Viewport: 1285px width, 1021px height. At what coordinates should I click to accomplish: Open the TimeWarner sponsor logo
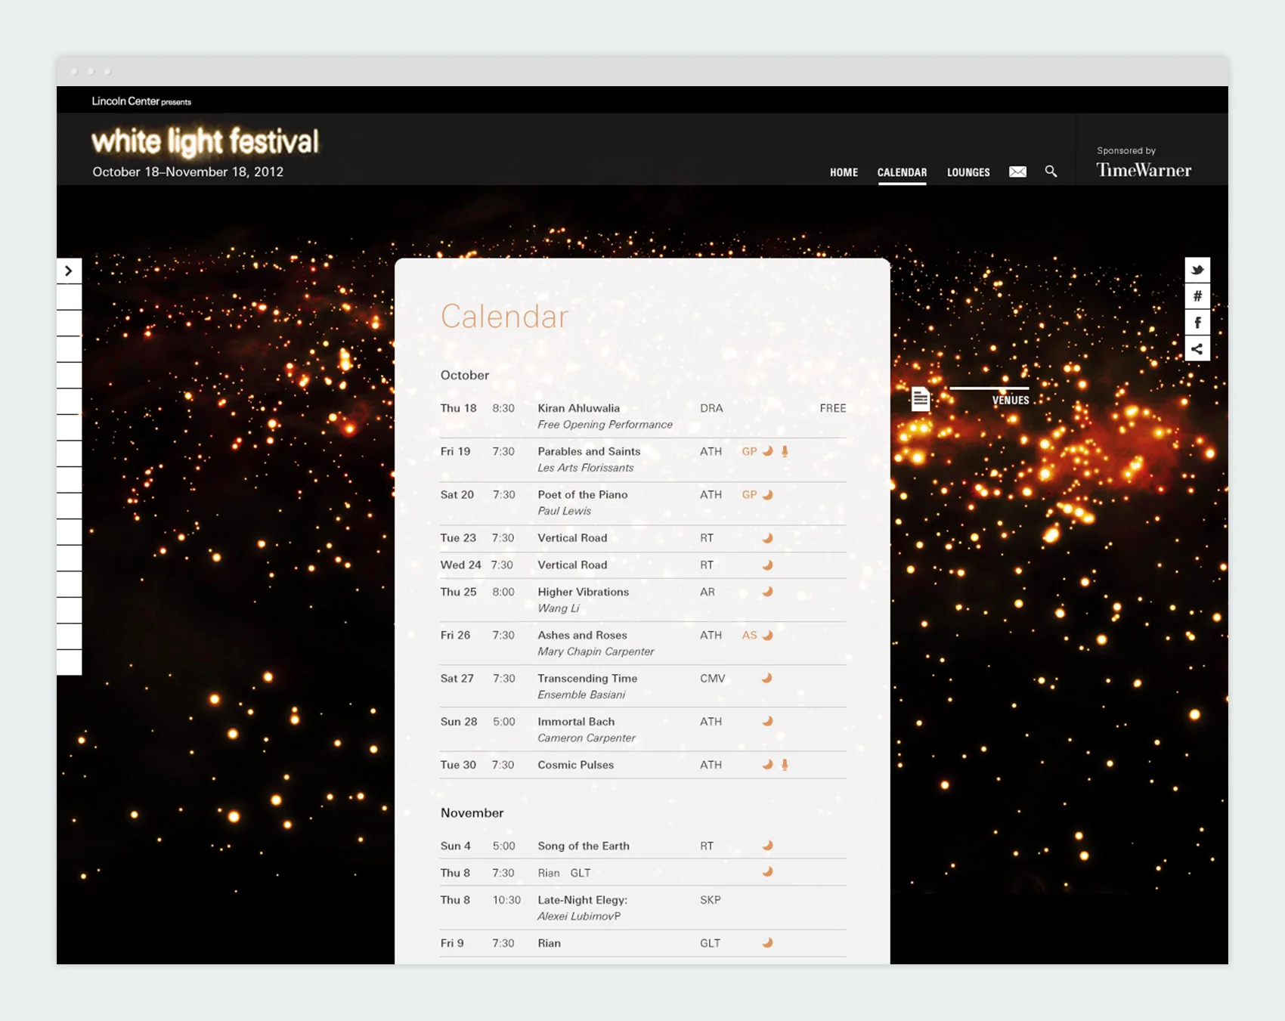(1144, 170)
